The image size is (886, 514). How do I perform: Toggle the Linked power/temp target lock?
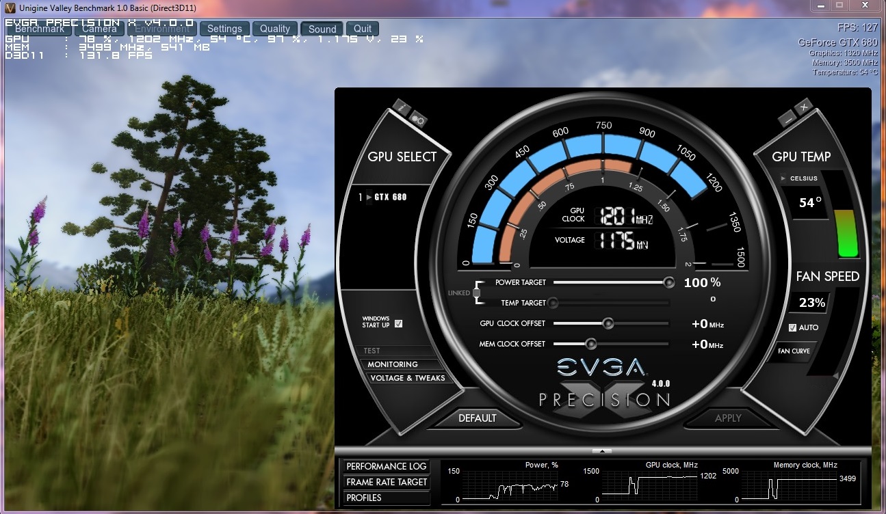click(x=476, y=293)
